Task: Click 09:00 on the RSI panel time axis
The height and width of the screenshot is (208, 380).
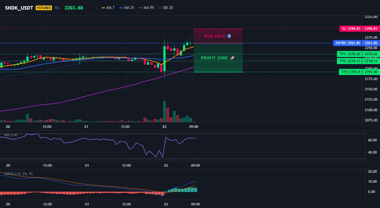Action: tap(195, 165)
